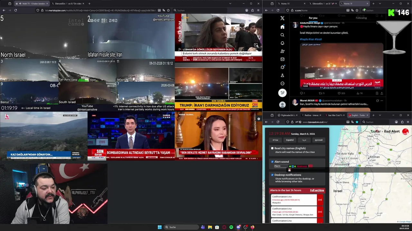The height and width of the screenshot is (231, 412).
Task: Switch to Flightradar24 browser tab
Action: coord(287,115)
